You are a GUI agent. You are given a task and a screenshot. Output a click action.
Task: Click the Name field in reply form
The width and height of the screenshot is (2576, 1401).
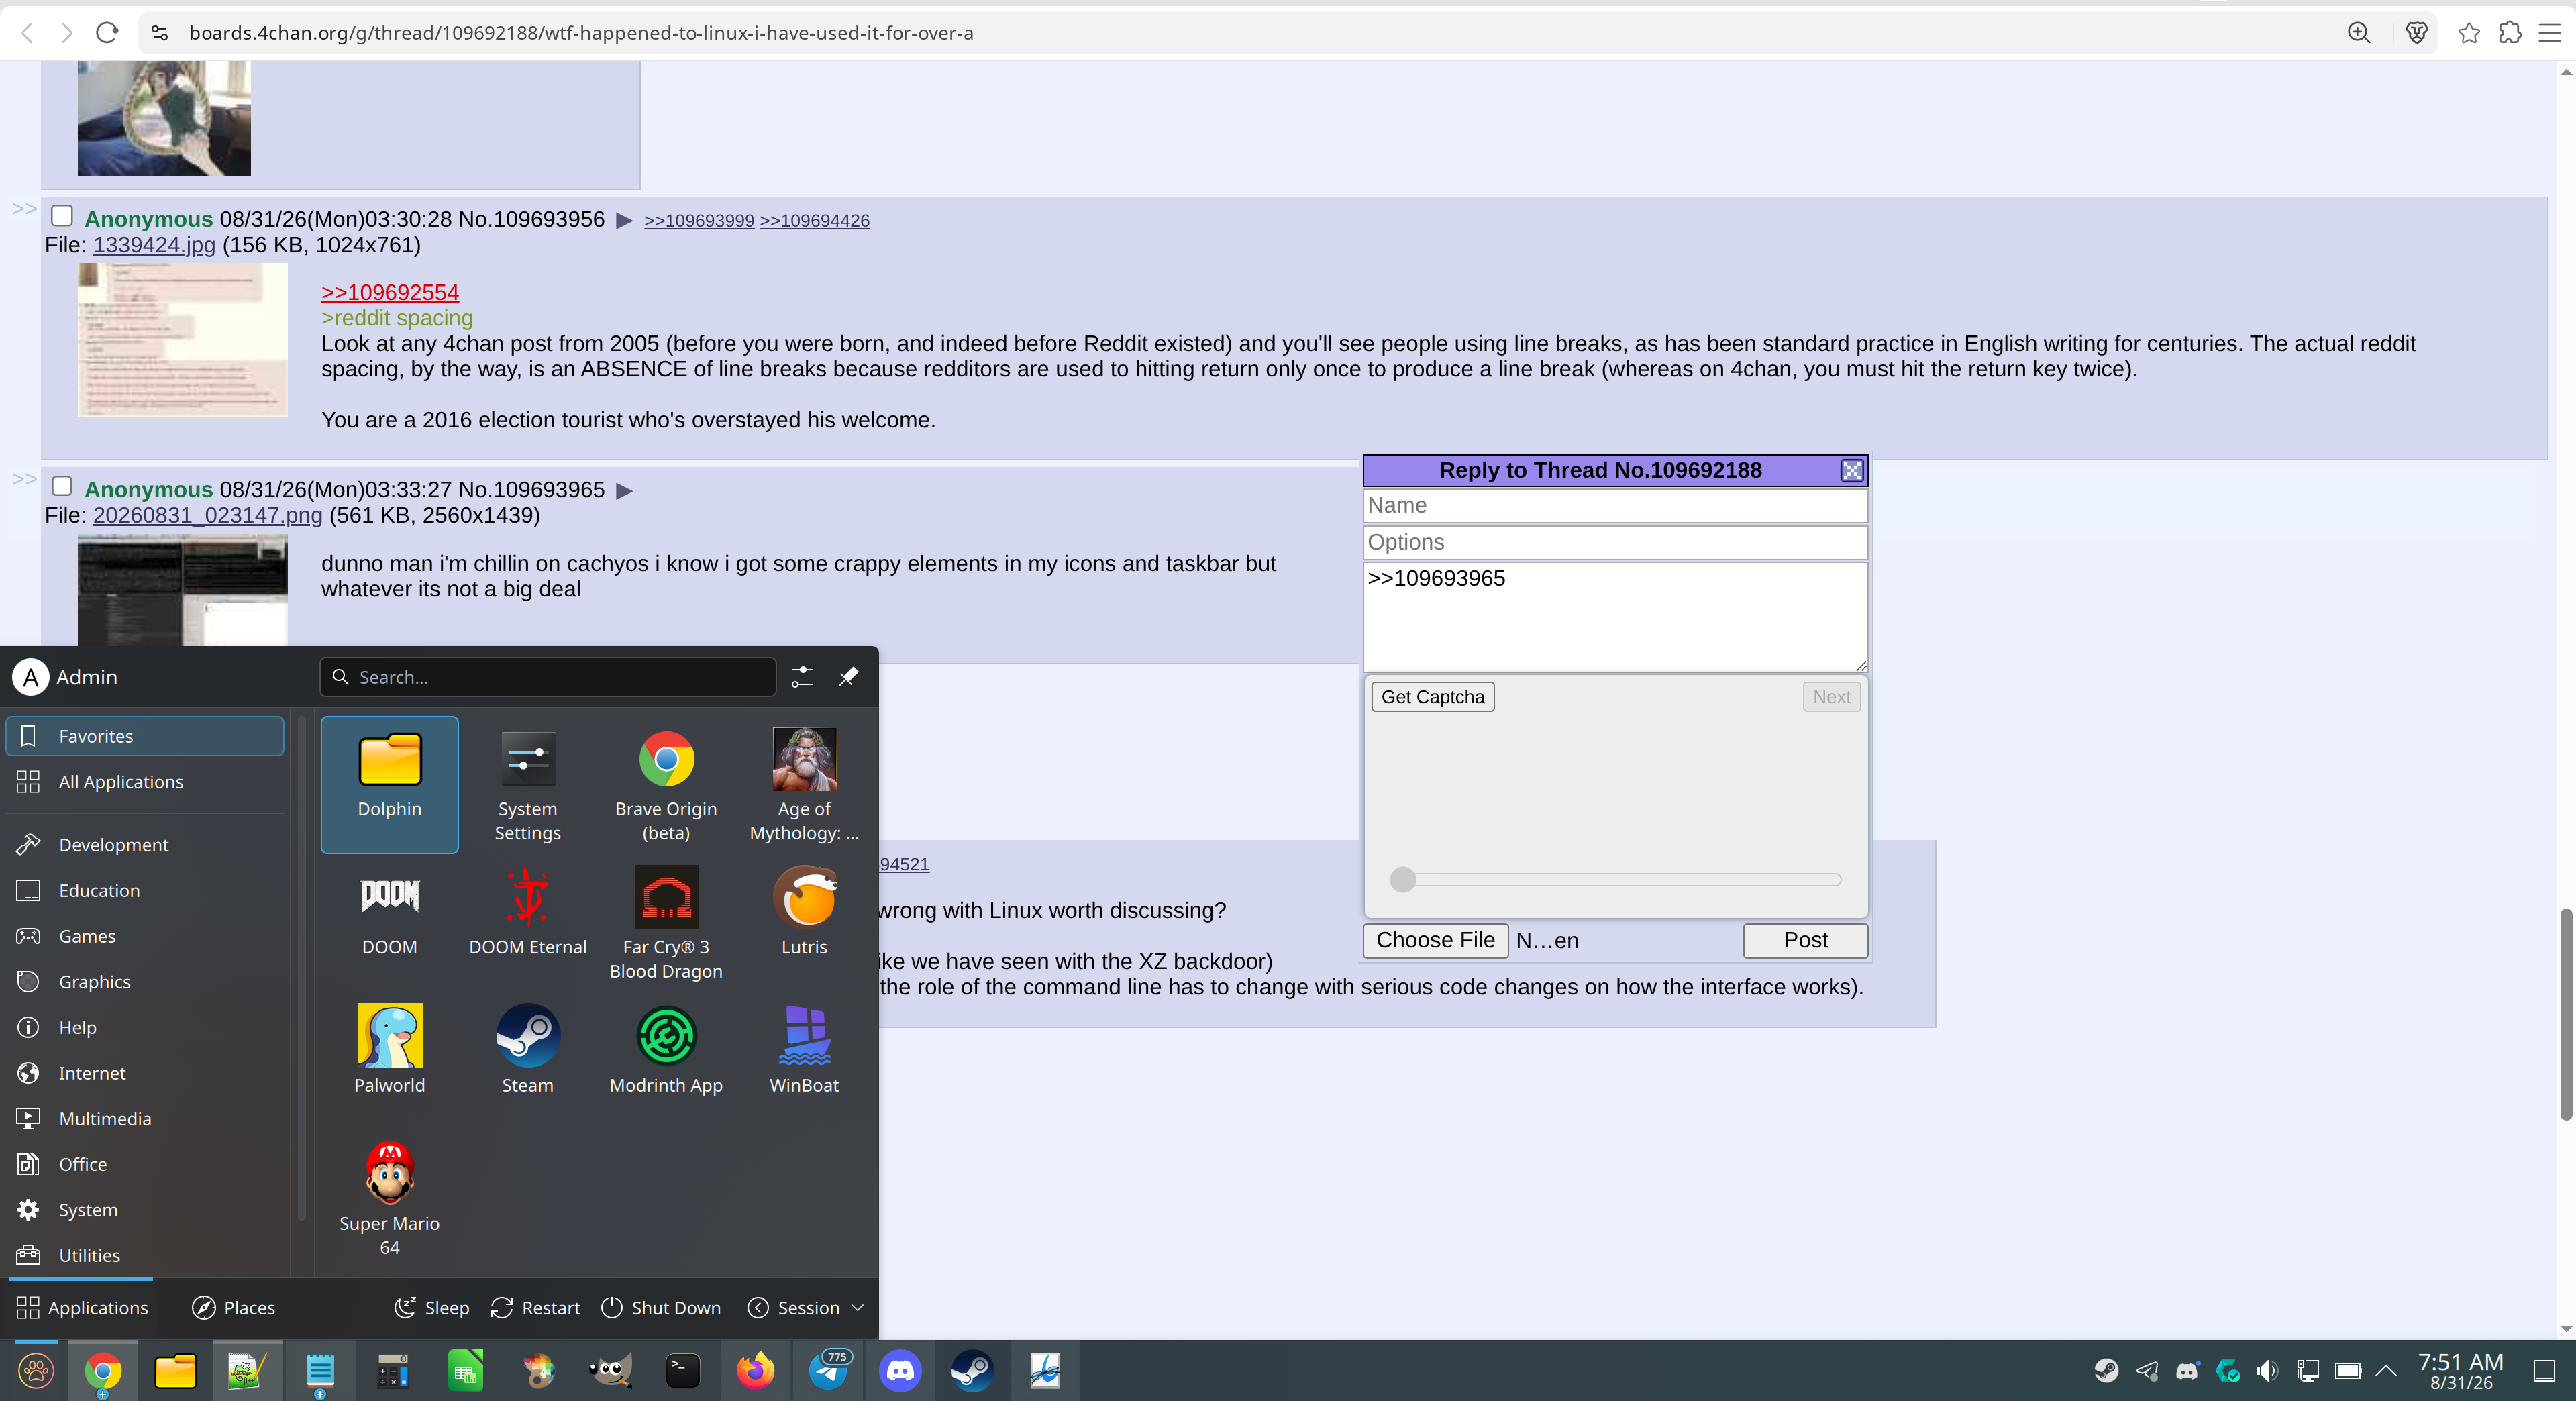[1615, 505]
